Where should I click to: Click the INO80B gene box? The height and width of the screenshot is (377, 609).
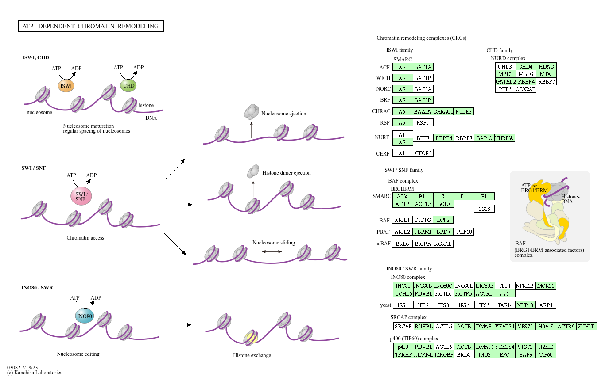(x=423, y=286)
